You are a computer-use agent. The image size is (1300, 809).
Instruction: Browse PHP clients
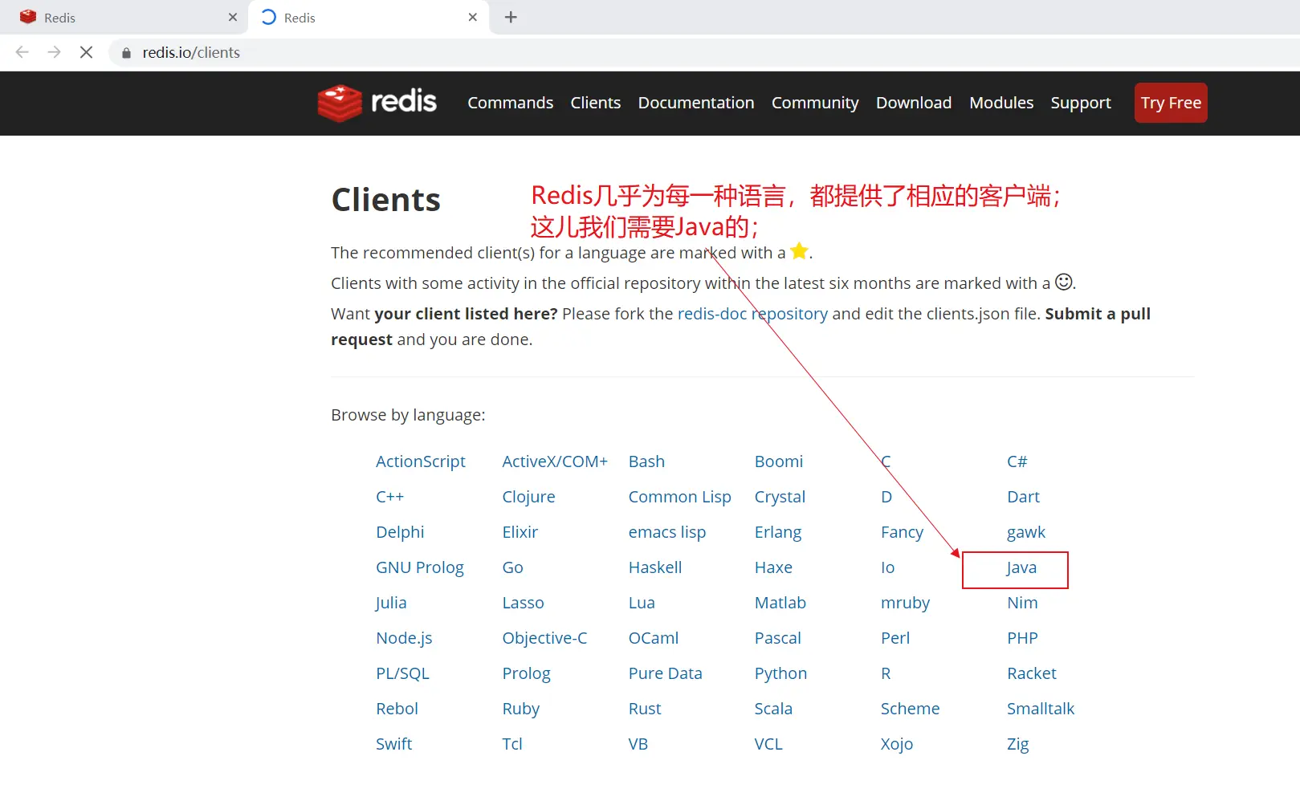tap(1022, 638)
